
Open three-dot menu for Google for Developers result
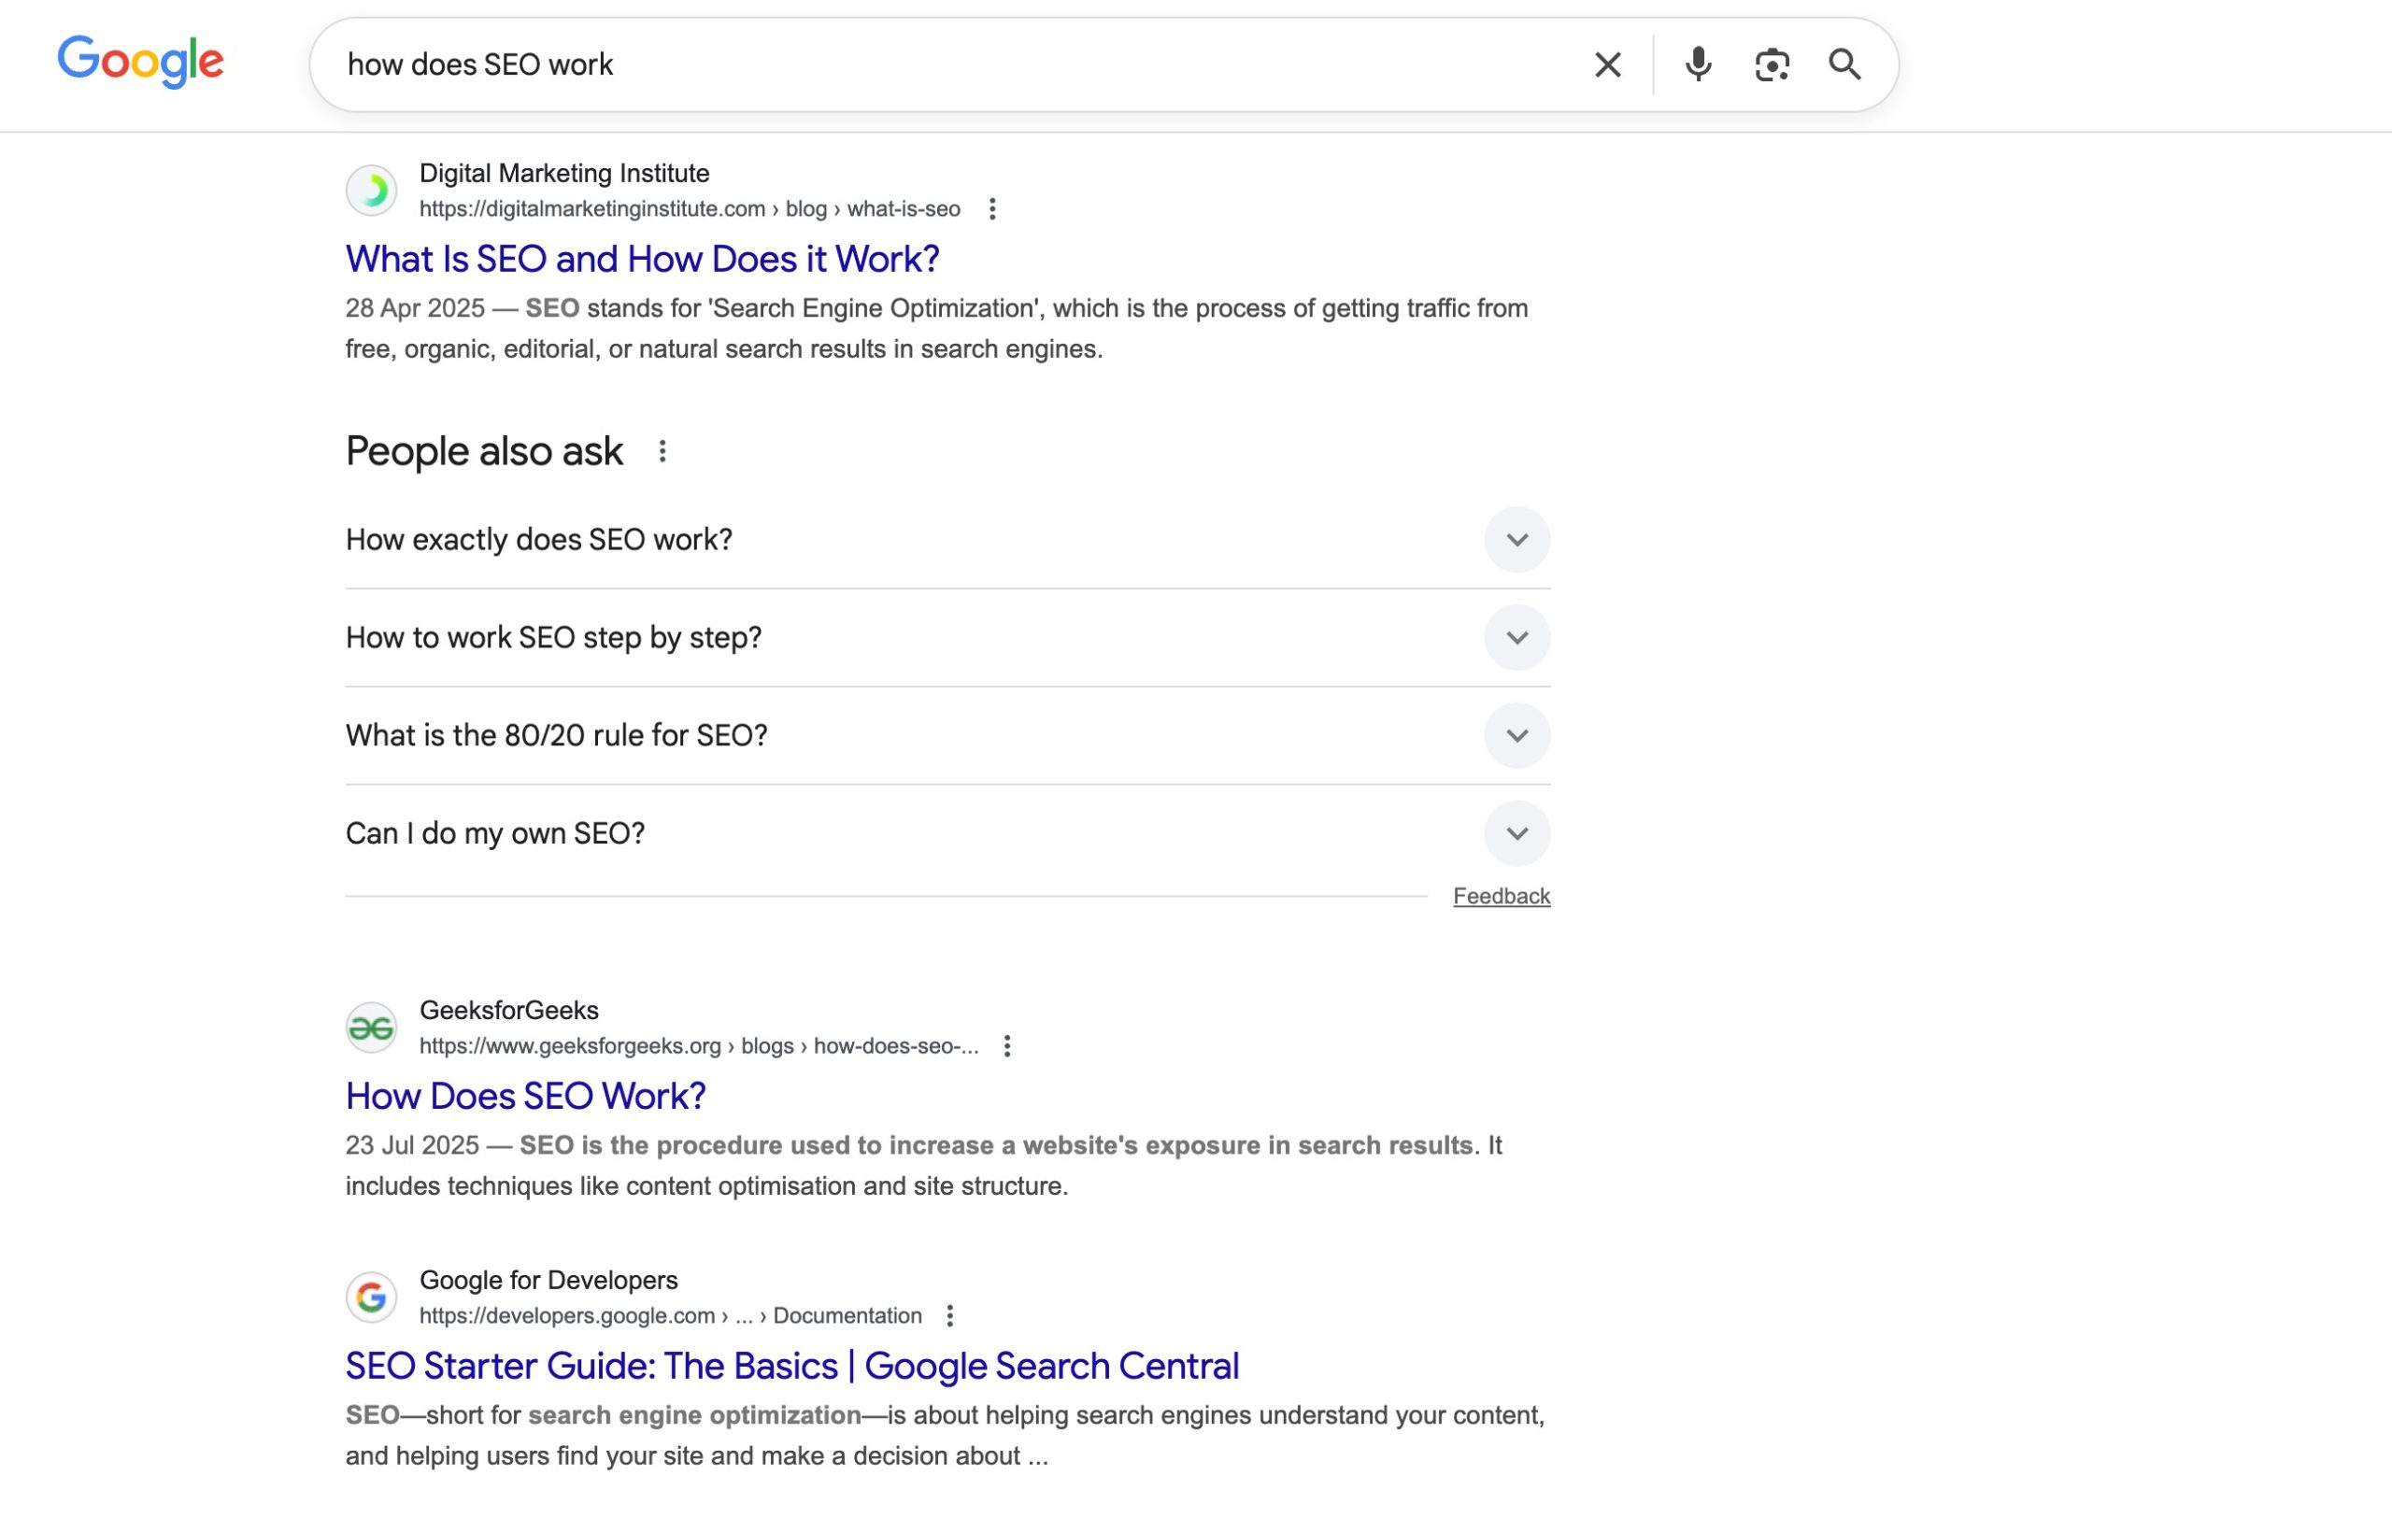(949, 1315)
